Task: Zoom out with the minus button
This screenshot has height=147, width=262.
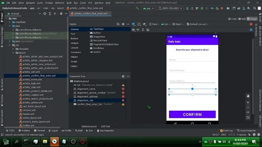Action: click(248, 107)
